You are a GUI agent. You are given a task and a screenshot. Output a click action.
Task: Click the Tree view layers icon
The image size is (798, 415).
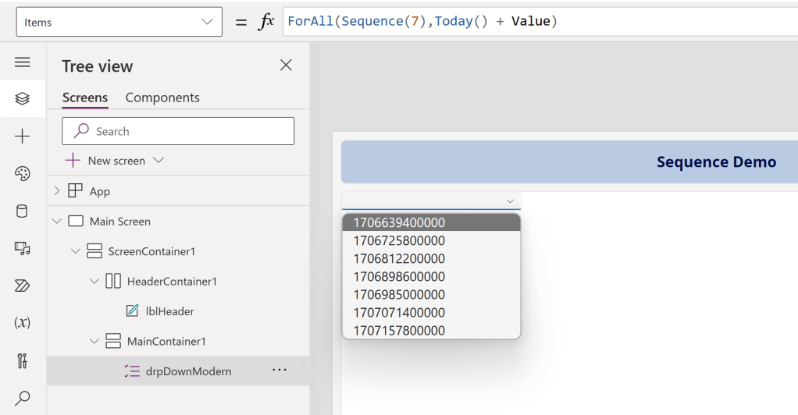[22, 98]
